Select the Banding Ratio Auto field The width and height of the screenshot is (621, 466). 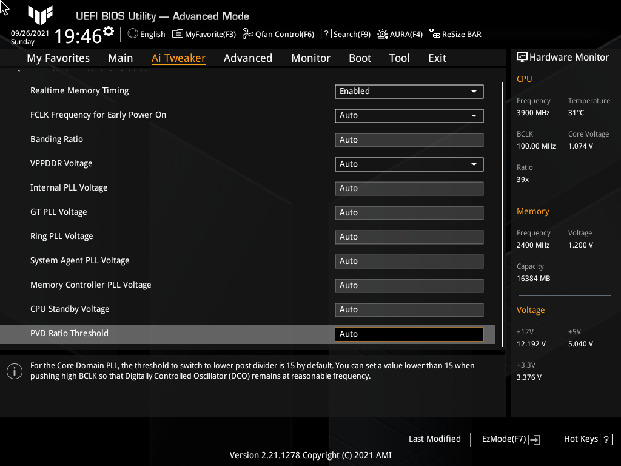click(409, 140)
